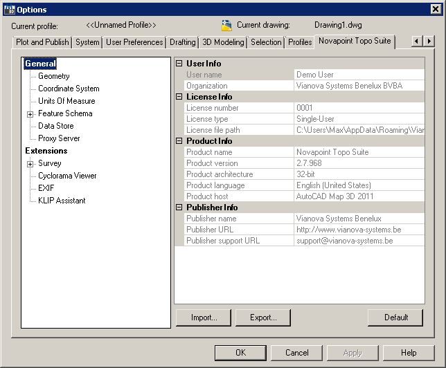Click the Options dialog title bar icon
446x368 pixels.
pyautogui.click(x=10, y=10)
